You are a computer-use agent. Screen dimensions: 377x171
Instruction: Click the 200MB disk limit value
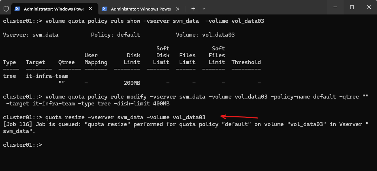click(132, 83)
